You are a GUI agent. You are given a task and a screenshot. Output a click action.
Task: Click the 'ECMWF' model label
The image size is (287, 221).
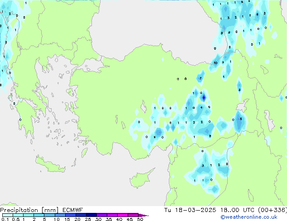pos(72,210)
